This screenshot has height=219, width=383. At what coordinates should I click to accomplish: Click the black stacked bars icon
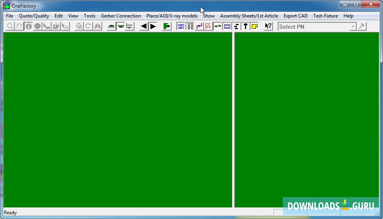236,26
